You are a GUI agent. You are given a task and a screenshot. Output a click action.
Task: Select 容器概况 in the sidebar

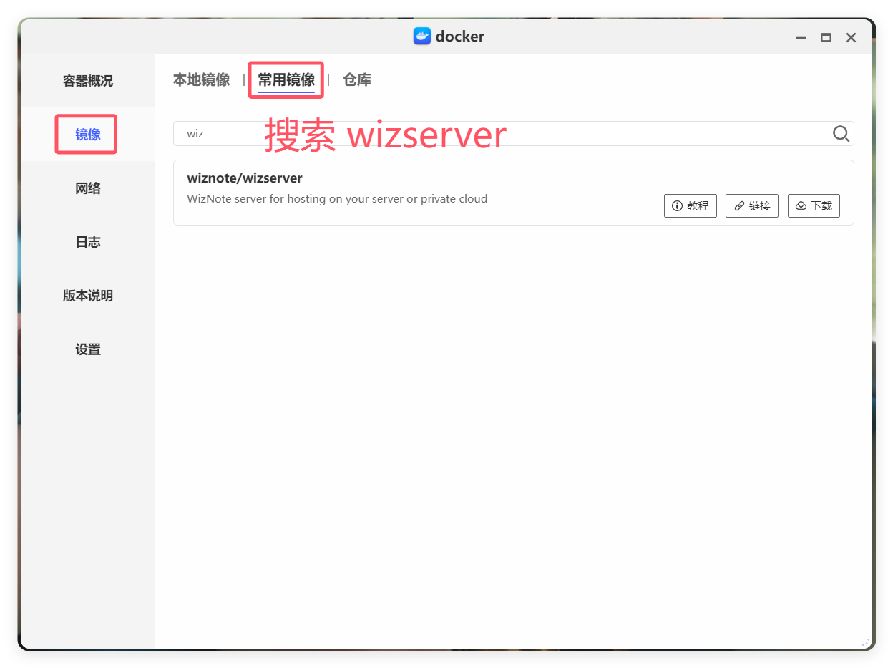[x=87, y=81]
